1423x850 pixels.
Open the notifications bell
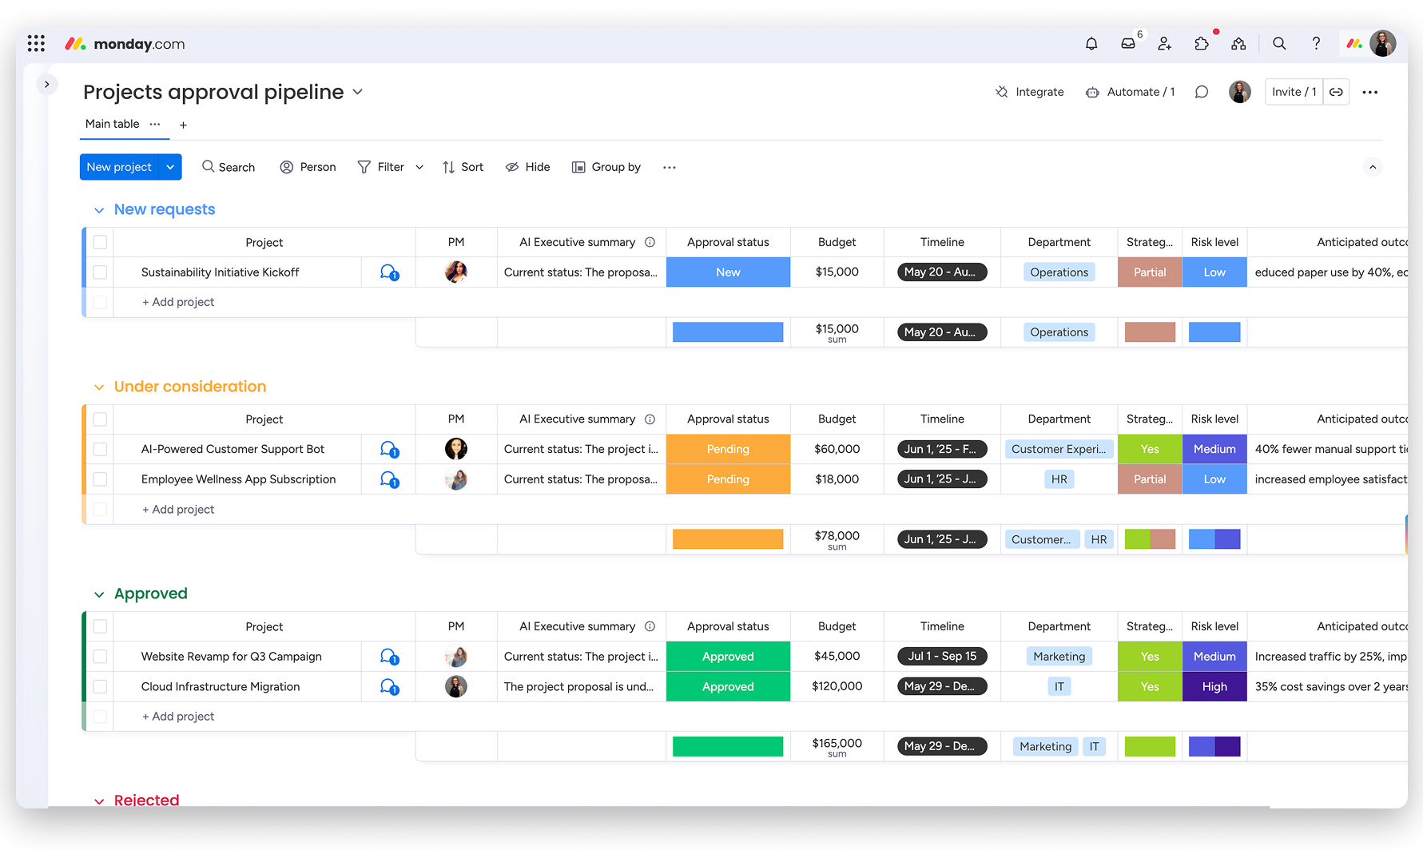coord(1091,44)
